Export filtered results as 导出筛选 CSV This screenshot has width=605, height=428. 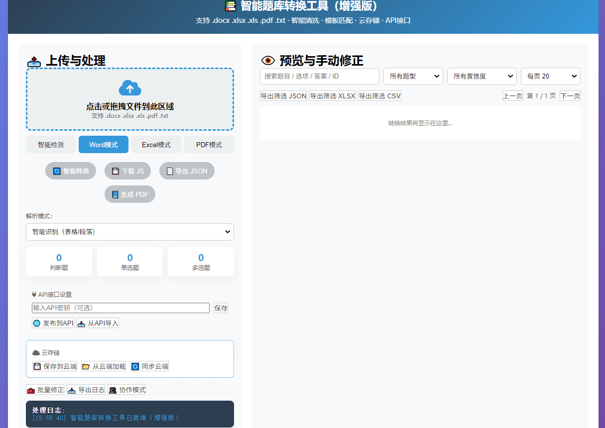379,95
